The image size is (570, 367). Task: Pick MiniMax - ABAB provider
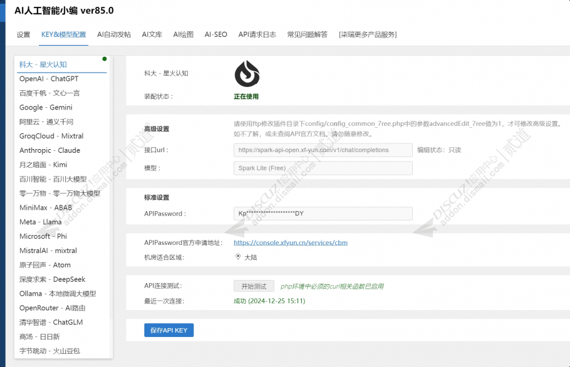46,207
